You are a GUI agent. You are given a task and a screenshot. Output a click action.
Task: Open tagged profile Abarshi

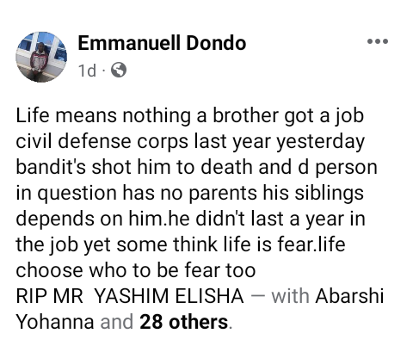tap(349, 296)
